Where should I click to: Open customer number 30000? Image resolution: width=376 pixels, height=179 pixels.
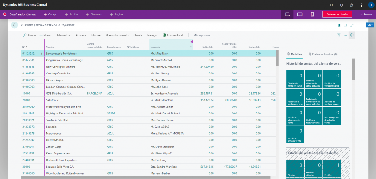tap(26, 167)
